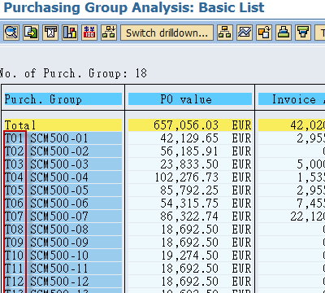Select purchasing group code T03

coord(15,164)
